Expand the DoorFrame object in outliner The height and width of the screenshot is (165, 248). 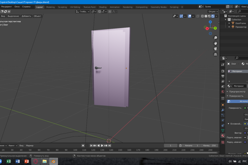coord(229,23)
